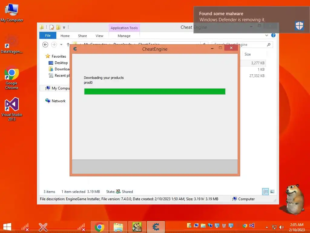The width and height of the screenshot is (310, 233).
Task: Click the Computer status bar entry
Action: tap(244, 199)
